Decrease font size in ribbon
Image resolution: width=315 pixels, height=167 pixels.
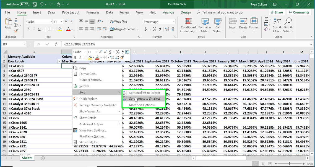(72, 22)
